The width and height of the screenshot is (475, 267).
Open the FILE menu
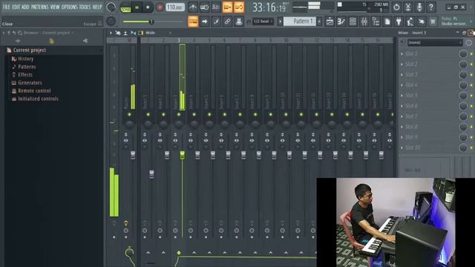coord(6,7)
